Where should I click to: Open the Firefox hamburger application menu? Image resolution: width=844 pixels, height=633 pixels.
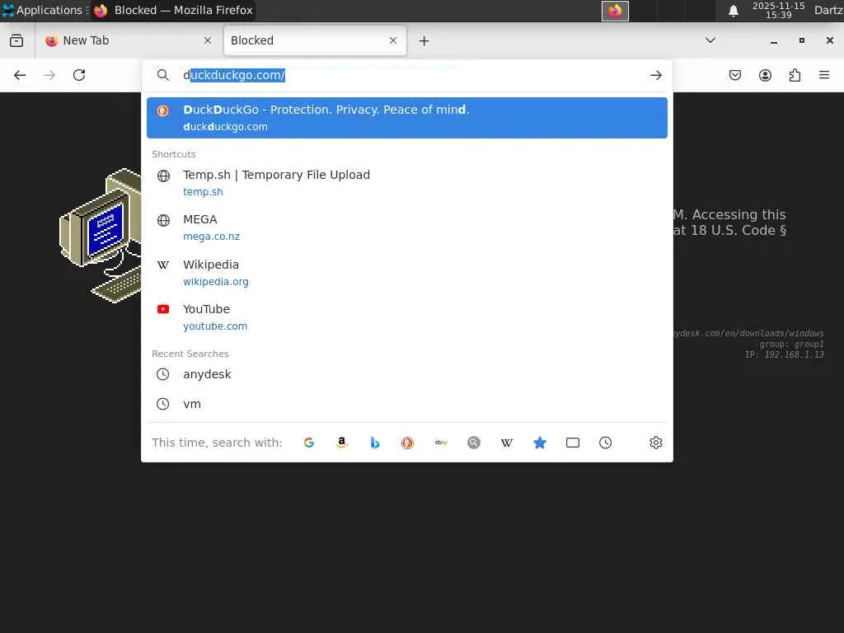pyautogui.click(x=824, y=75)
